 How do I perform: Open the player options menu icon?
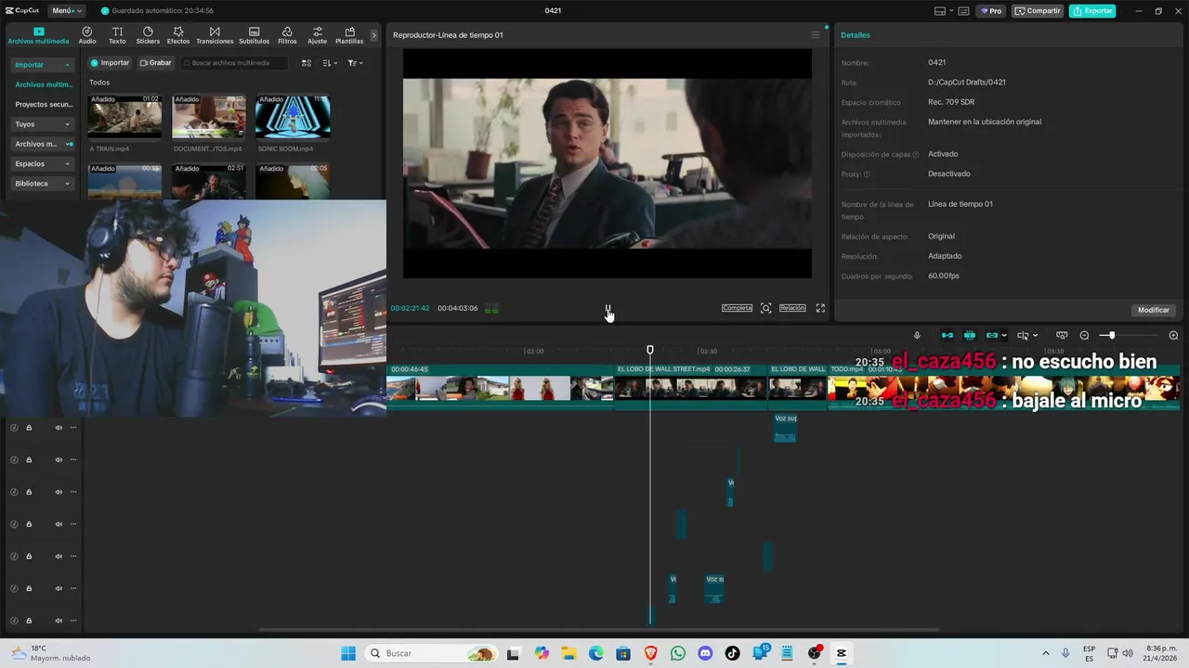816,35
